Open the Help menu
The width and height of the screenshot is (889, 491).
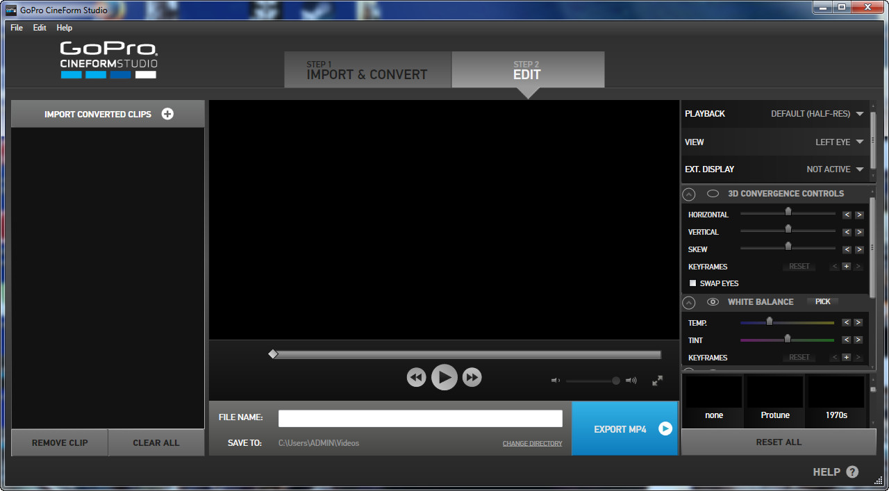point(65,28)
